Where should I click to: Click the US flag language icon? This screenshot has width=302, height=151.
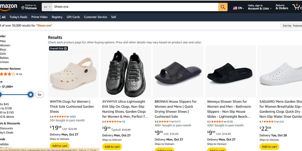[x=235, y=8]
